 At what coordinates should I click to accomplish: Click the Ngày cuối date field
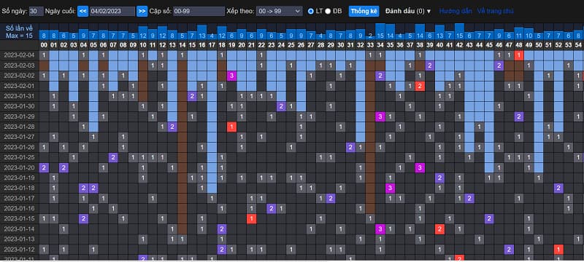click(112, 11)
